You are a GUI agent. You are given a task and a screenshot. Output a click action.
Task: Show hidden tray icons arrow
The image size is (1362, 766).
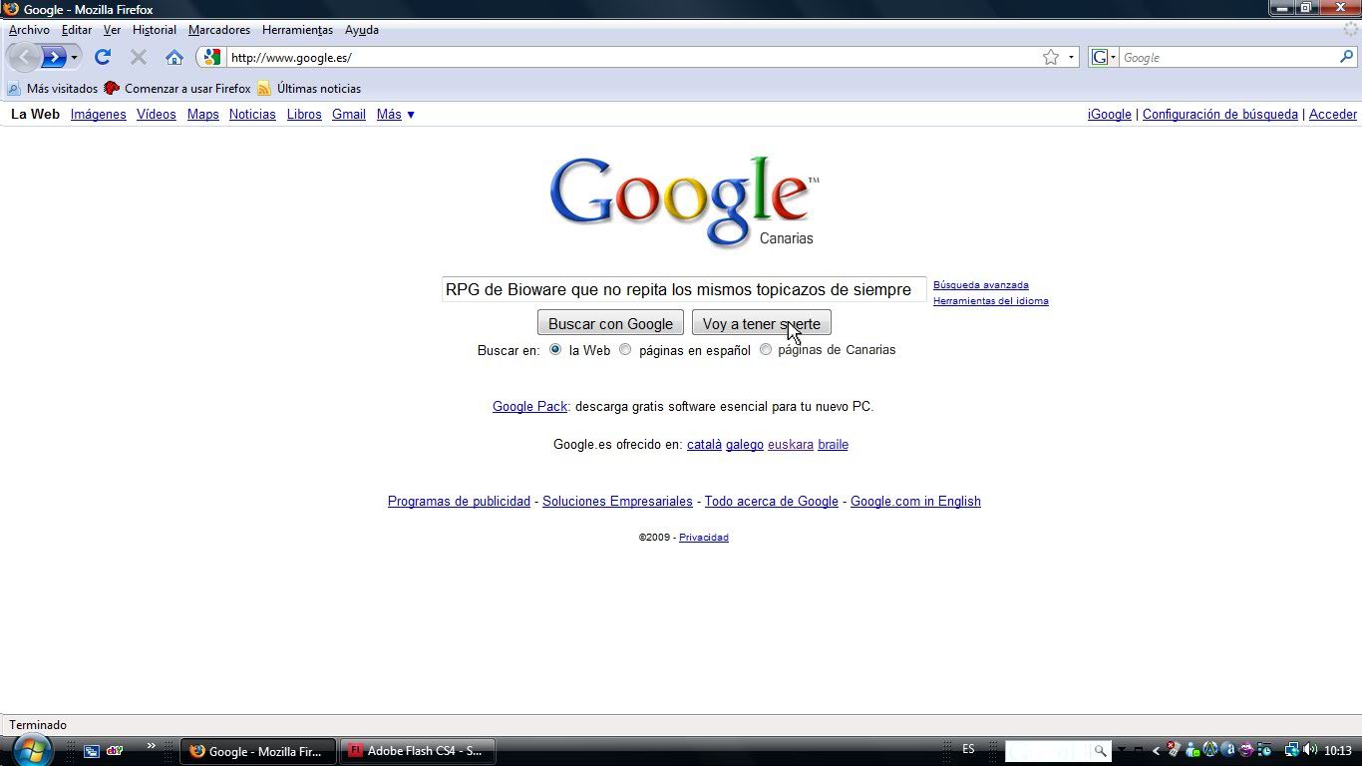pyautogui.click(x=1157, y=750)
